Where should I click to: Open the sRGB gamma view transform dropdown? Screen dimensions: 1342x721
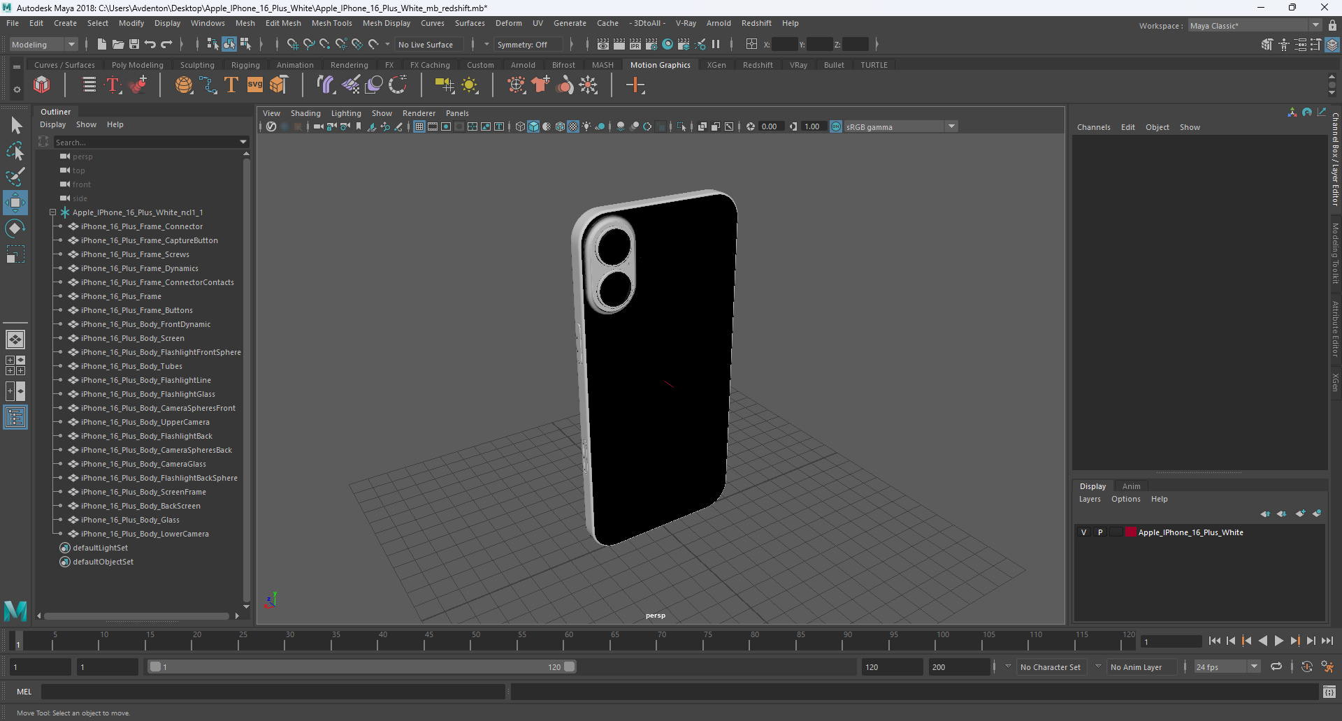coord(901,126)
